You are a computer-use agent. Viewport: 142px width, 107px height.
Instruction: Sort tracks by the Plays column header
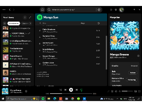tap(83, 23)
